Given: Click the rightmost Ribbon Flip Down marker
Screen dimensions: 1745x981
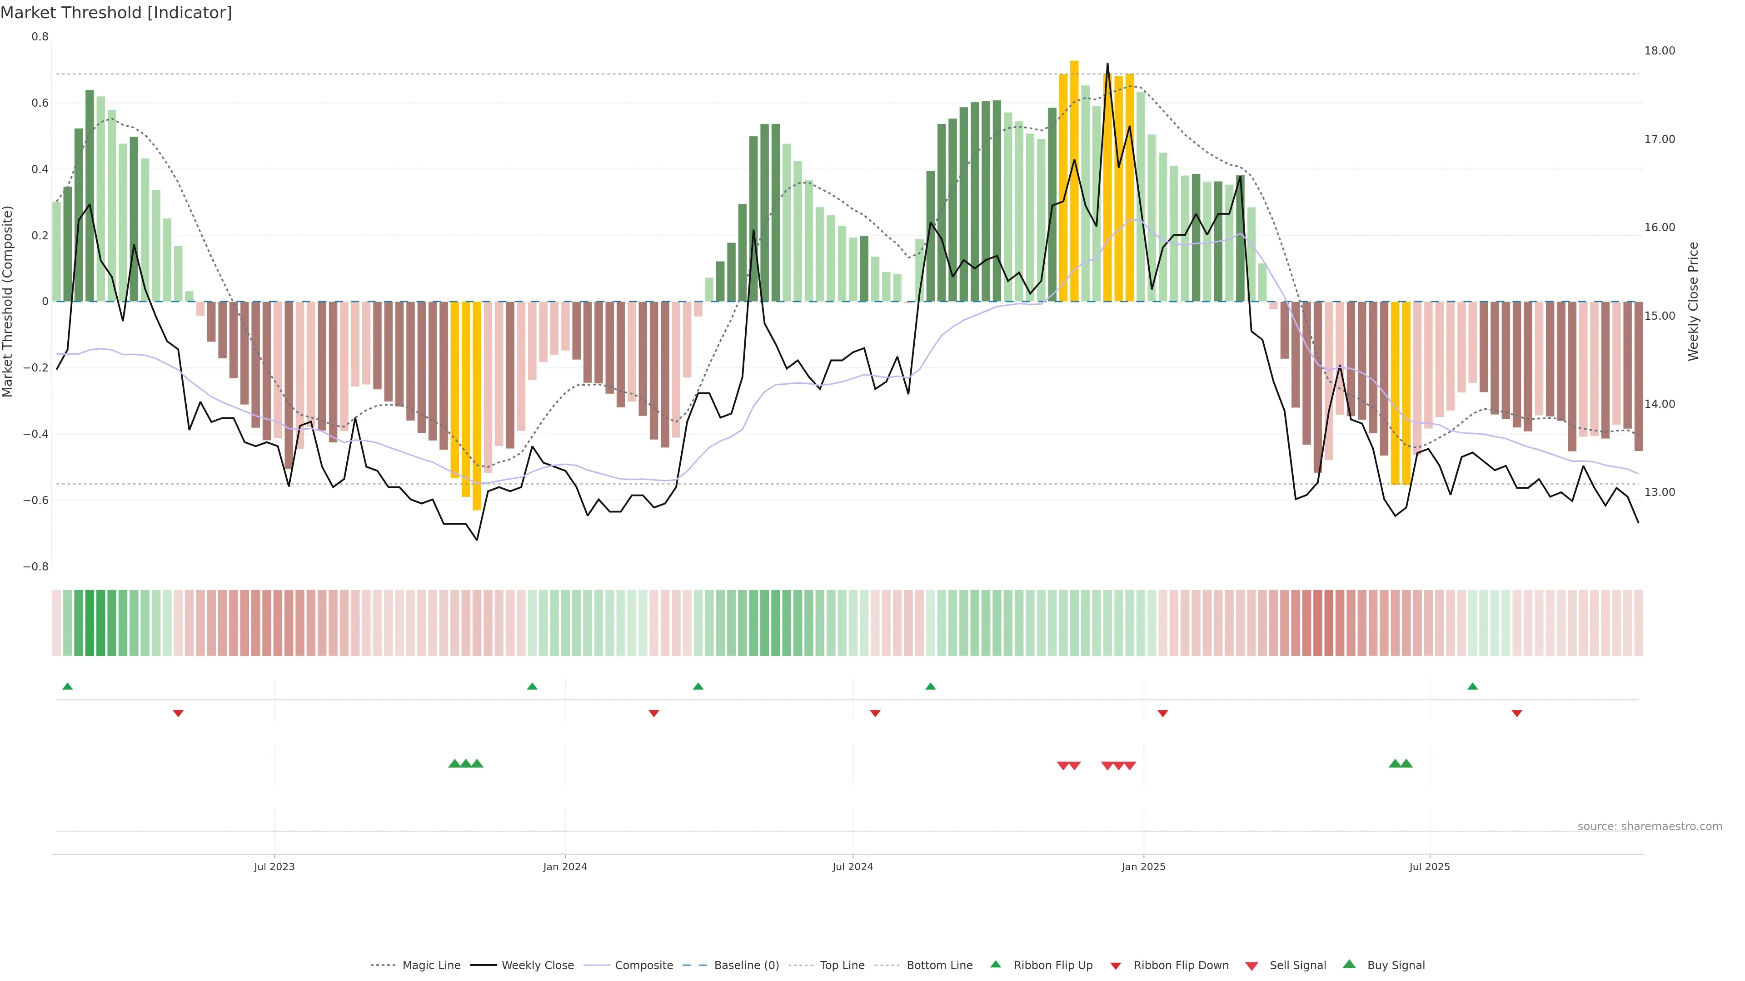Looking at the screenshot, I should (x=1517, y=713).
